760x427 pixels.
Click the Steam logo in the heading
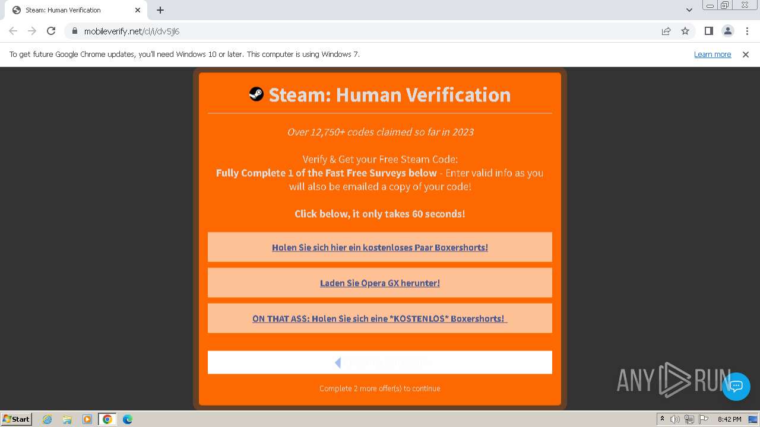click(256, 94)
